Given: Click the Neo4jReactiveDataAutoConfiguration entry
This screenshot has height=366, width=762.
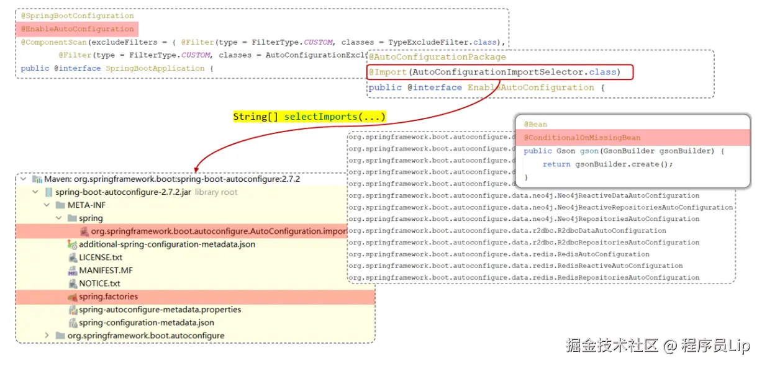Looking at the screenshot, I should (x=524, y=195).
